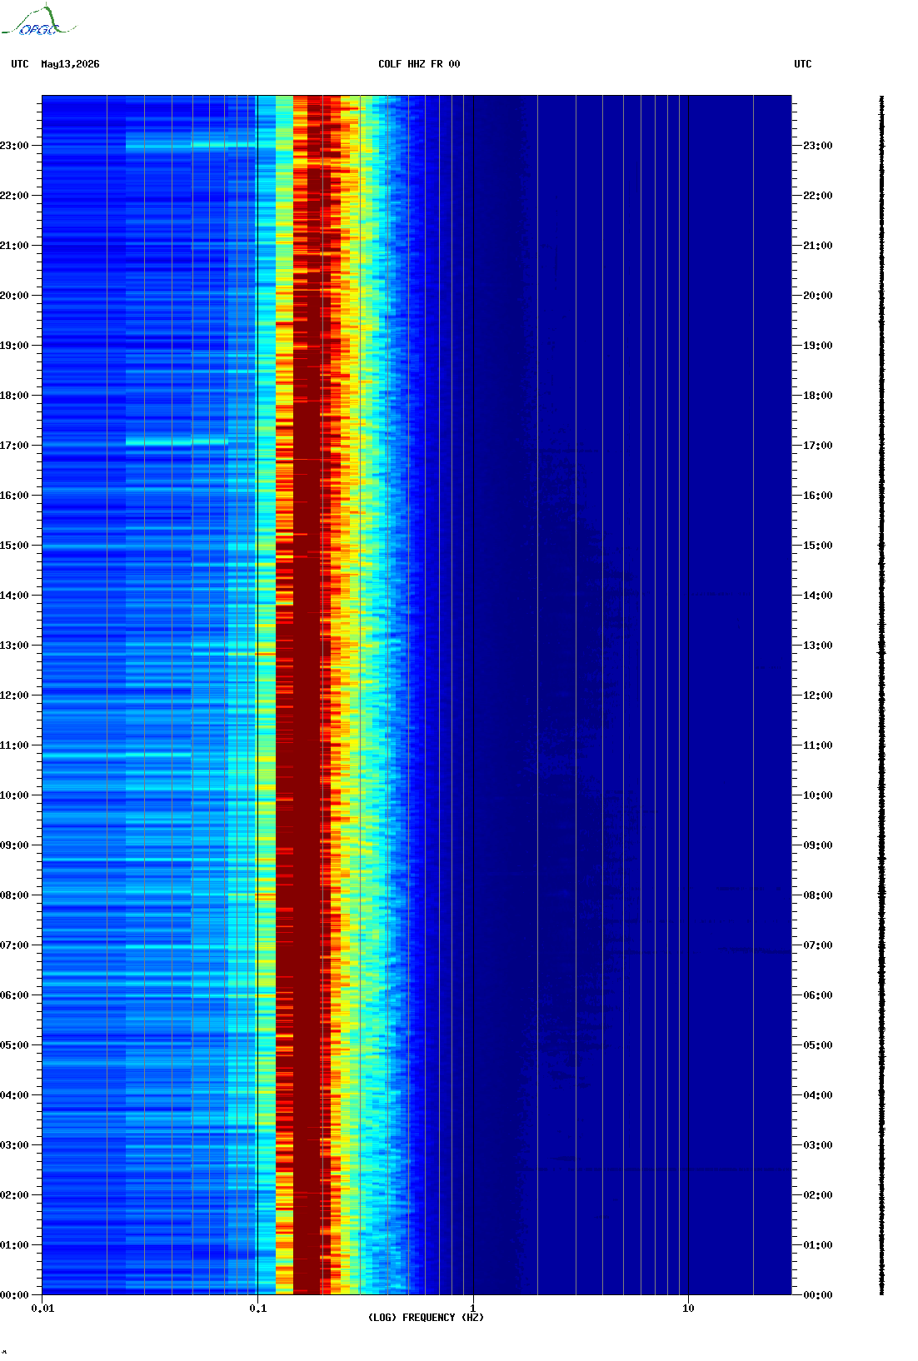Click the right 03:00 time marker
918x1361 pixels.
tap(818, 1145)
